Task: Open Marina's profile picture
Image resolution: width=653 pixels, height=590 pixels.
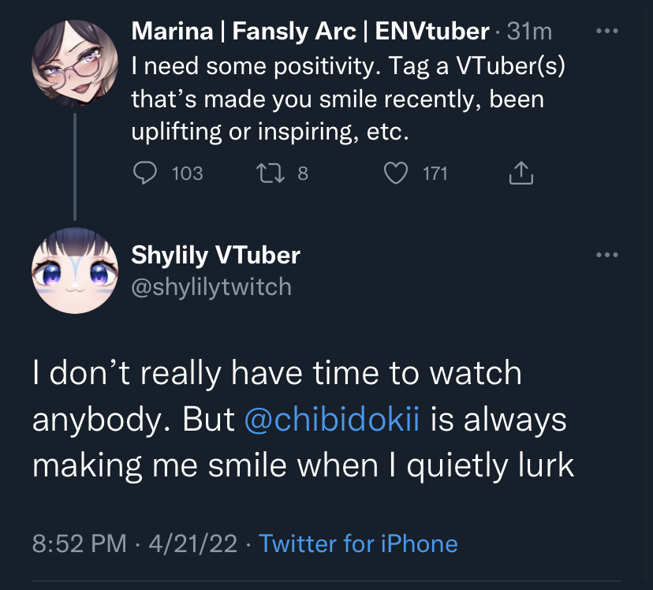Action: (x=74, y=64)
